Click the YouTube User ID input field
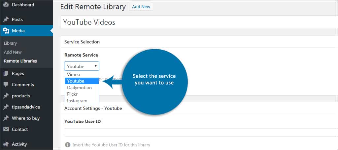This screenshot has height=150, width=338. click(201, 133)
